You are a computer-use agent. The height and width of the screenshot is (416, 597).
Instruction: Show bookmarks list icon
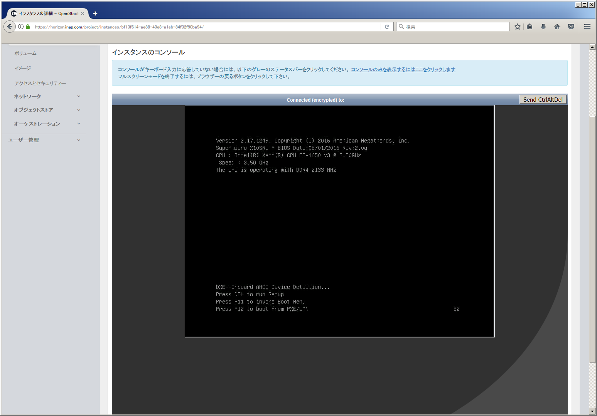pos(530,27)
